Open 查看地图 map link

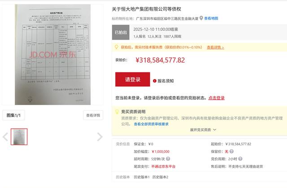click(211, 18)
